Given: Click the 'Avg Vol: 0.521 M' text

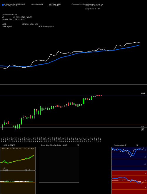Looking at the screenshot, I should [x=94, y=5].
